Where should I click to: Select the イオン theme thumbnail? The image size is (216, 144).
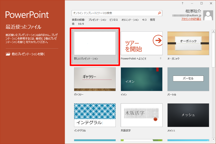[141, 79]
